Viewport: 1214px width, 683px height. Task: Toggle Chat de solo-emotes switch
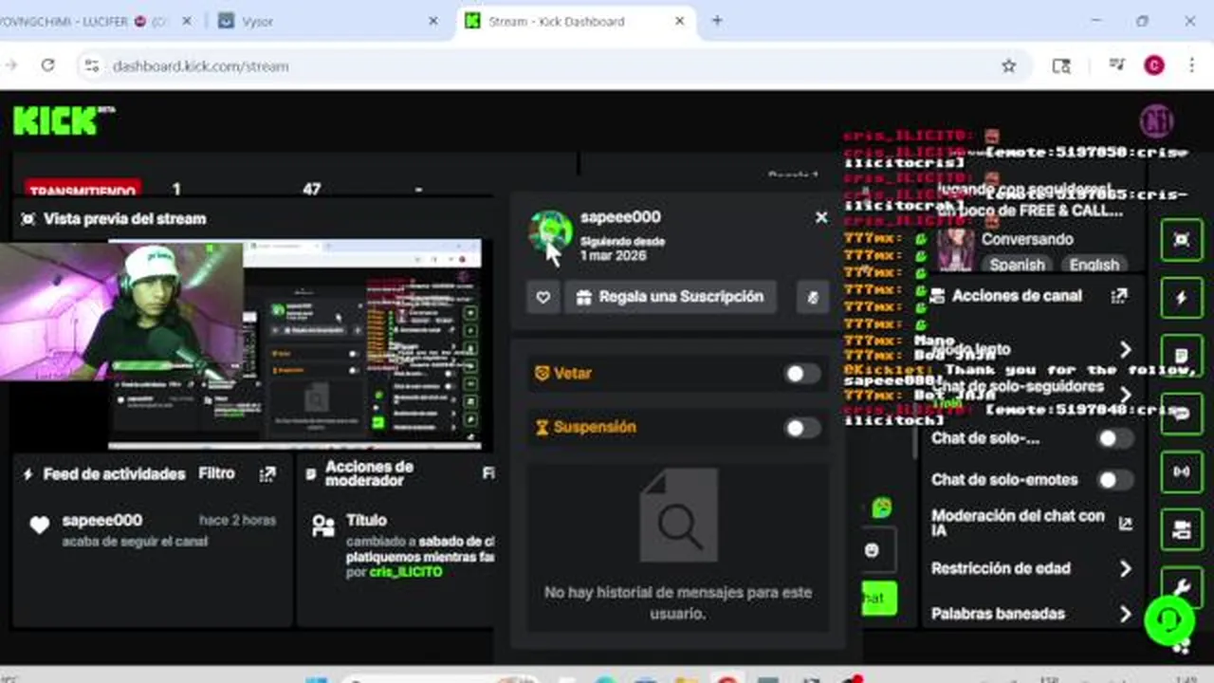click(1115, 480)
